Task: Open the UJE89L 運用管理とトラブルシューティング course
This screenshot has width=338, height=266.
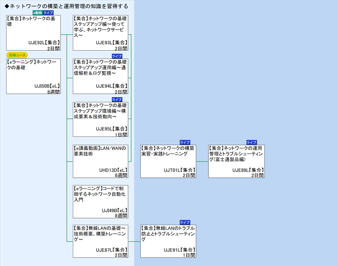Action: click(x=236, y=161)
